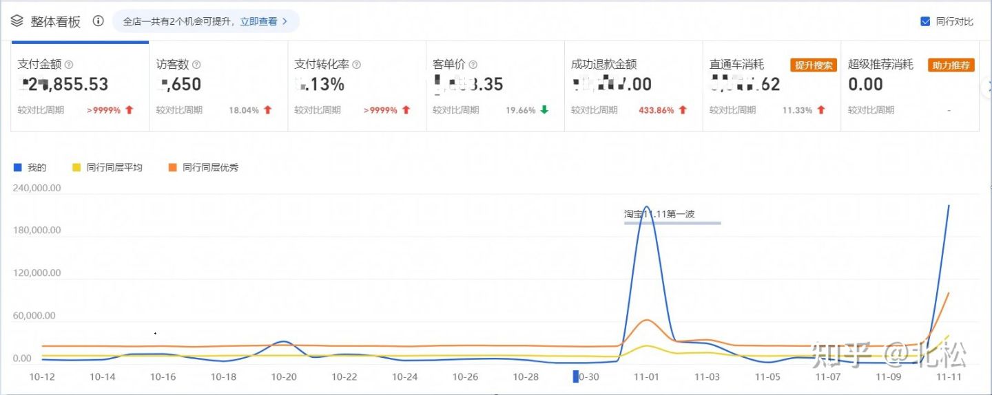
Task: Click the blue marker at 10-30 on the axis
Action: tap(576, 376)
